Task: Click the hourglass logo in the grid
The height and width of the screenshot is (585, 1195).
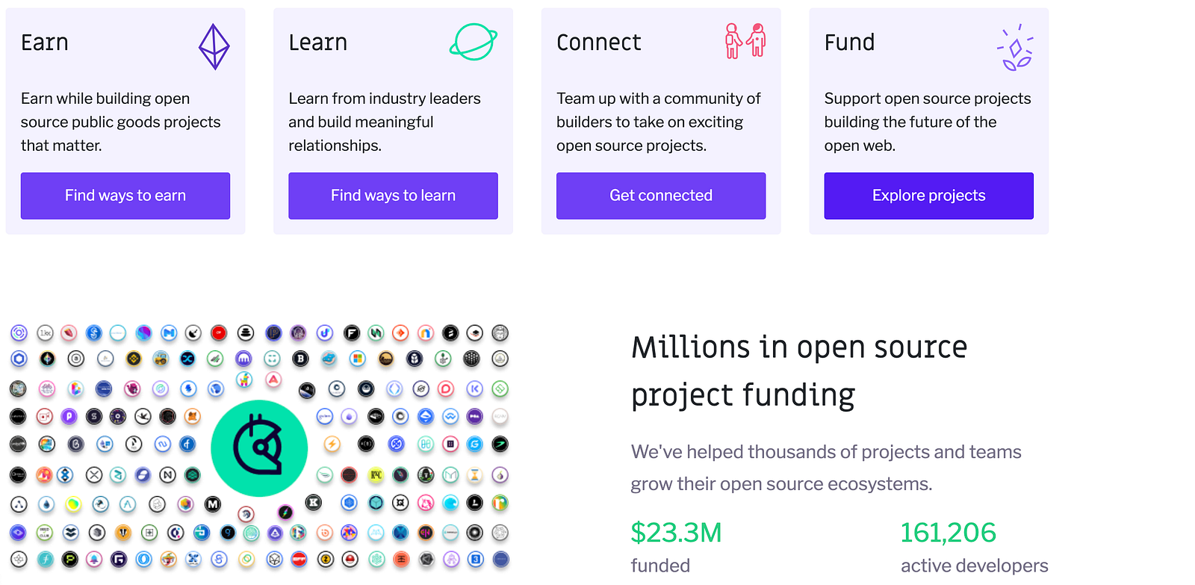Action: click(474, 474)
